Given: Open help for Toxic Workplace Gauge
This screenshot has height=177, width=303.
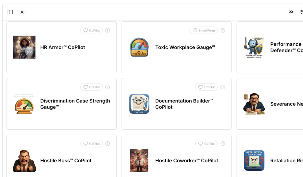Looking at the screenshot, I should click(223, 31).
